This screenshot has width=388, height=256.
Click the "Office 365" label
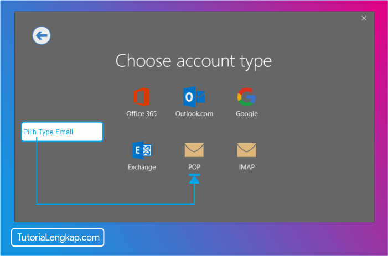(x=142, y=114)
